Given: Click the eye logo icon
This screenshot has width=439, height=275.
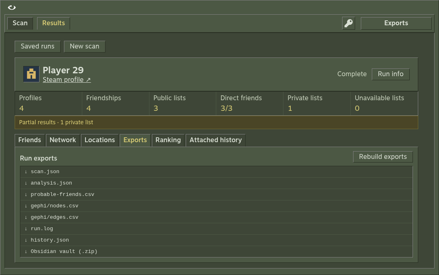Looking at the screenshot, I should 12,8.
